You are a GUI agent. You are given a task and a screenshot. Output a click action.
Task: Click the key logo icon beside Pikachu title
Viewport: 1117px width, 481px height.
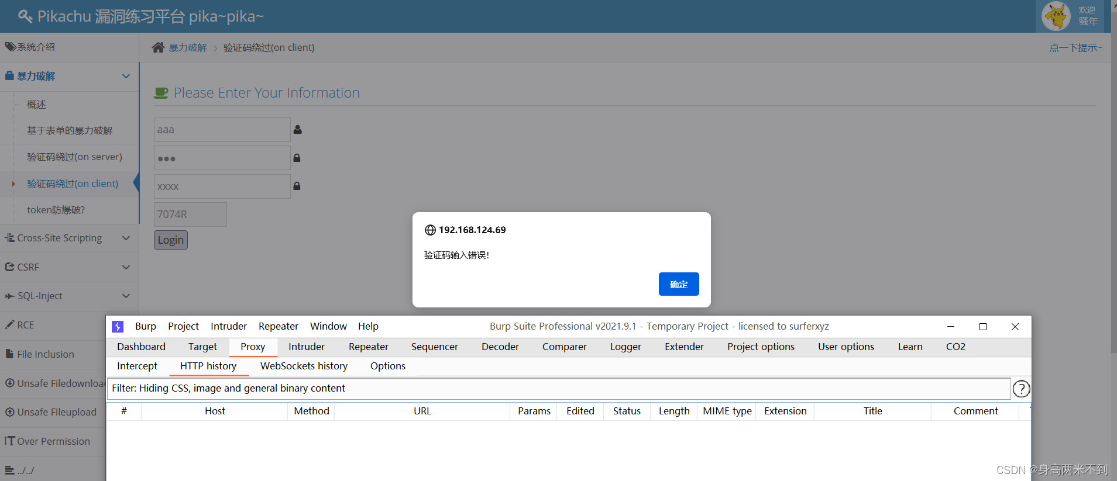point(25,16)
